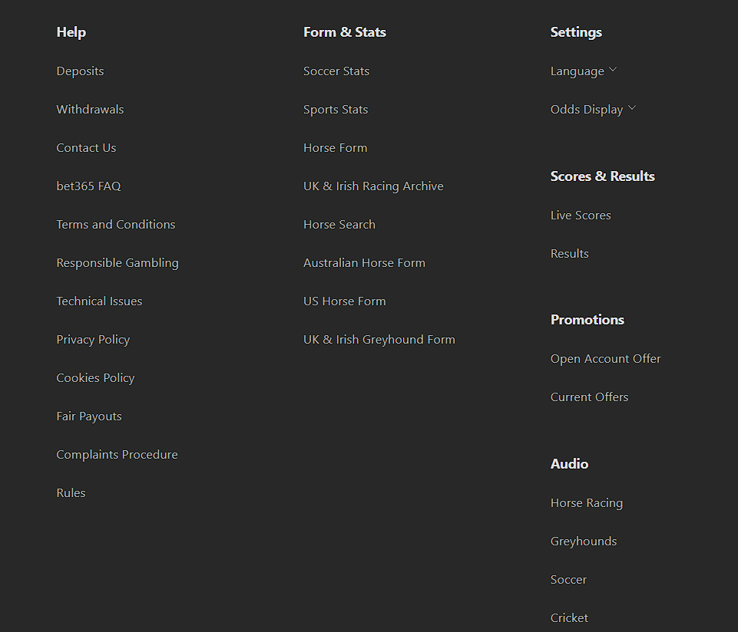The height and width of the screenshot is (632, 738).
Task: Expand the Language dropdown chevron
Action: tap(613, 71)
